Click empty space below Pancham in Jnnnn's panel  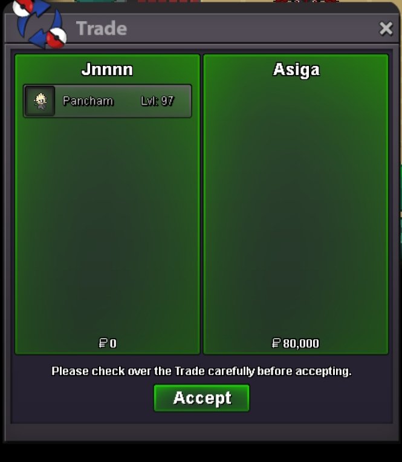108,227
